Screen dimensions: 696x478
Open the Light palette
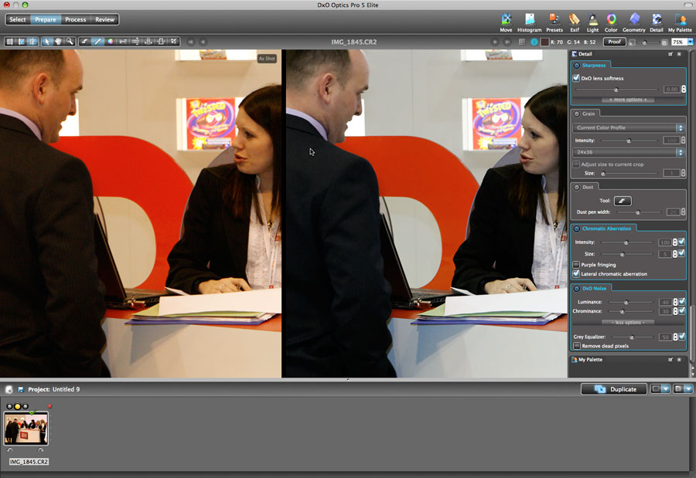pyautogui.click(x=592, y=22)
